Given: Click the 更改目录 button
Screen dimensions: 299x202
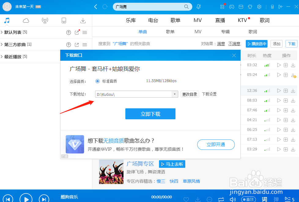Looking at the screenshot, I should point(190,94).
